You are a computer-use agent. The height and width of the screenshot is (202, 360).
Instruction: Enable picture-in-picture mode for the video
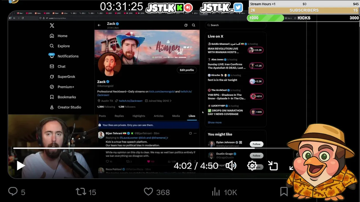coord(273,166)
